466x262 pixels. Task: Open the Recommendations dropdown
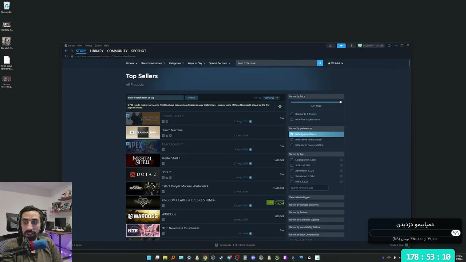pyautogui.click(x=153, y=63)
